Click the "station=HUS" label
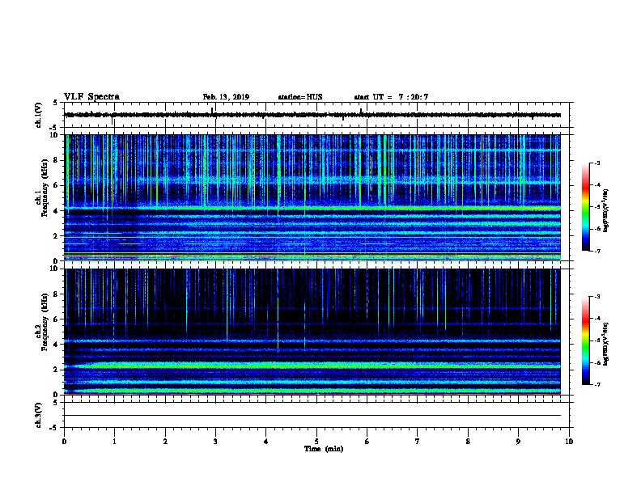Image resolution: width=641 pixels, height=495 pixels. click(300, 97)
